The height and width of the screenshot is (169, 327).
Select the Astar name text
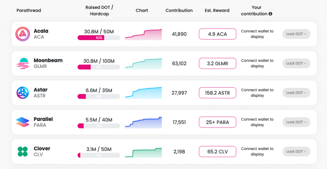click(x=41, y=90)
